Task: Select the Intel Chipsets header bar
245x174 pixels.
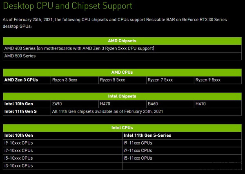Action: pos(122,96)
